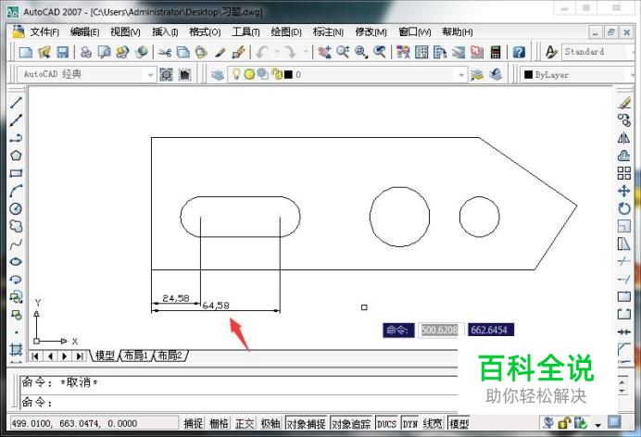Viewport: 641px width, 437px height.
Task: Select the Extend tool
Action: (x=623, y=280)
